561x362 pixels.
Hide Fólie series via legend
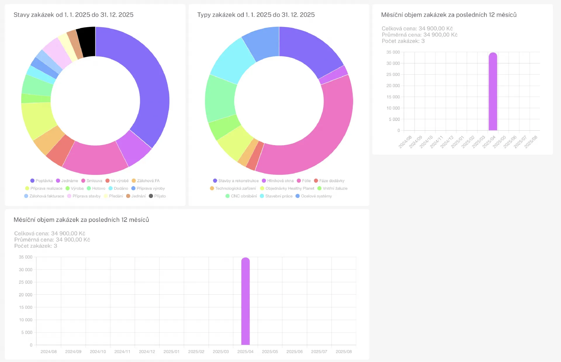(x=306, y=181)
